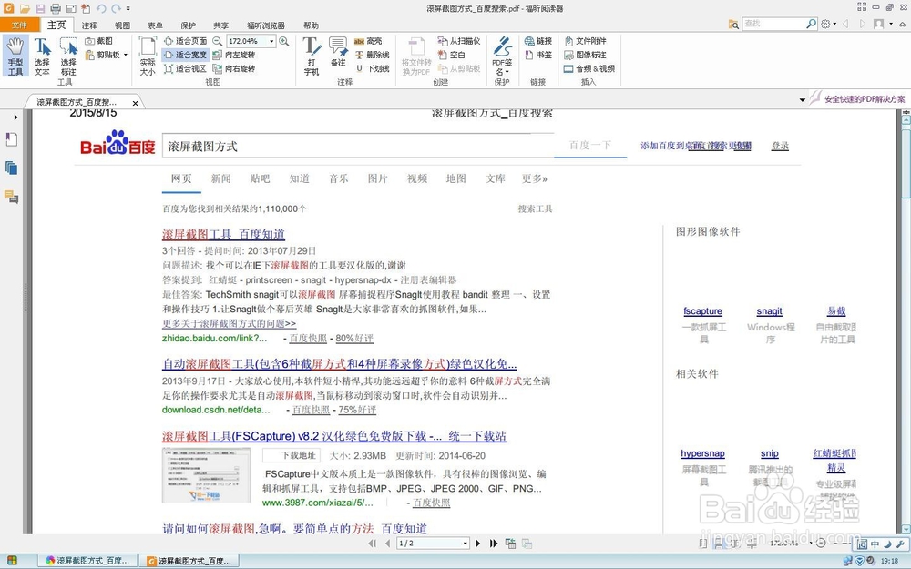Click the 滚屏截图工具_百度知道 result link

pos(223,234)
